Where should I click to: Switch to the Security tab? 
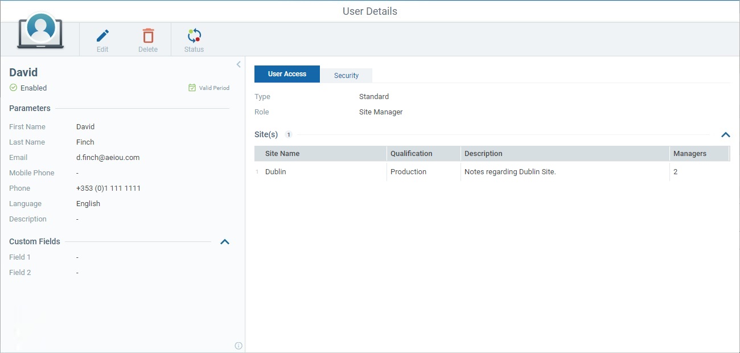tap(346, 75)
